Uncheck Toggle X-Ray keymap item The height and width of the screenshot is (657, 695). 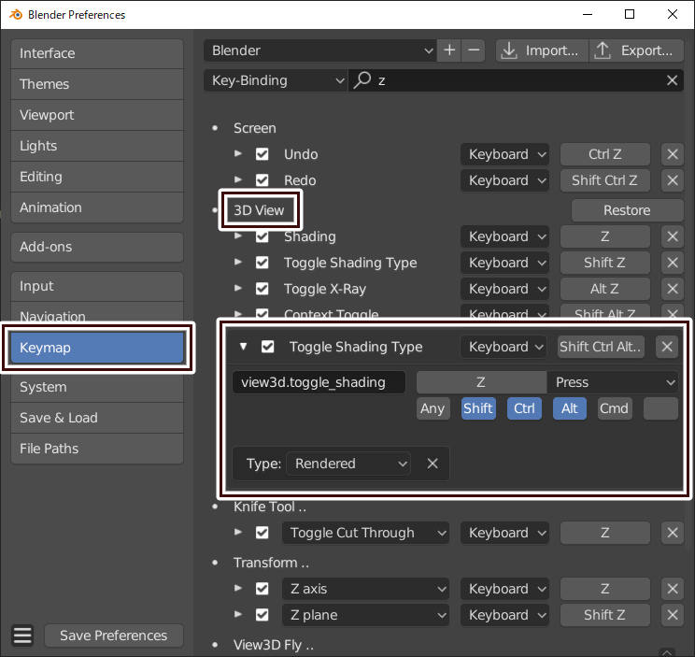pyautogui.click(x=262, y=289)
